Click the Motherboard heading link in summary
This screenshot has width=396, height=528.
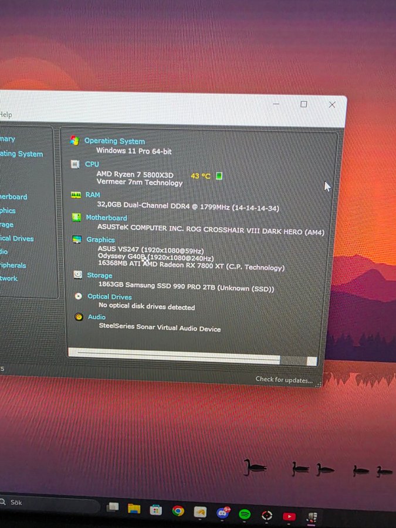coord(106,218)
